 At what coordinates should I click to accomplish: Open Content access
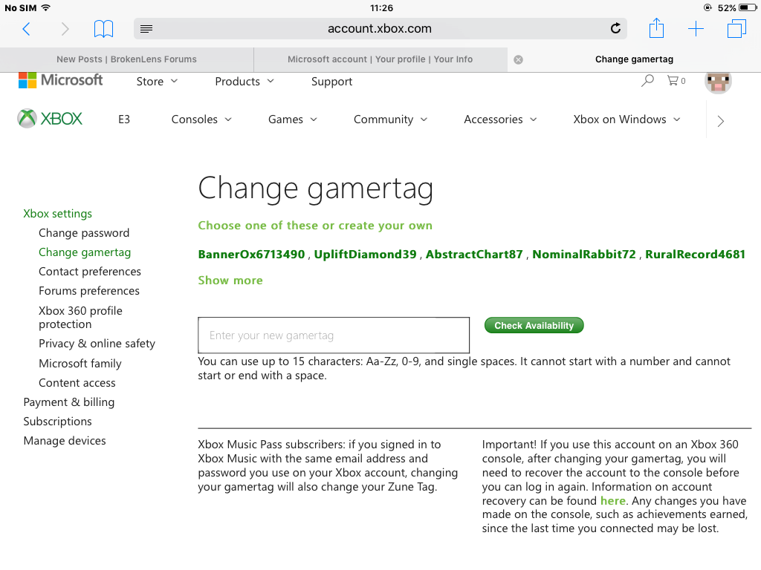coord(77,383)
